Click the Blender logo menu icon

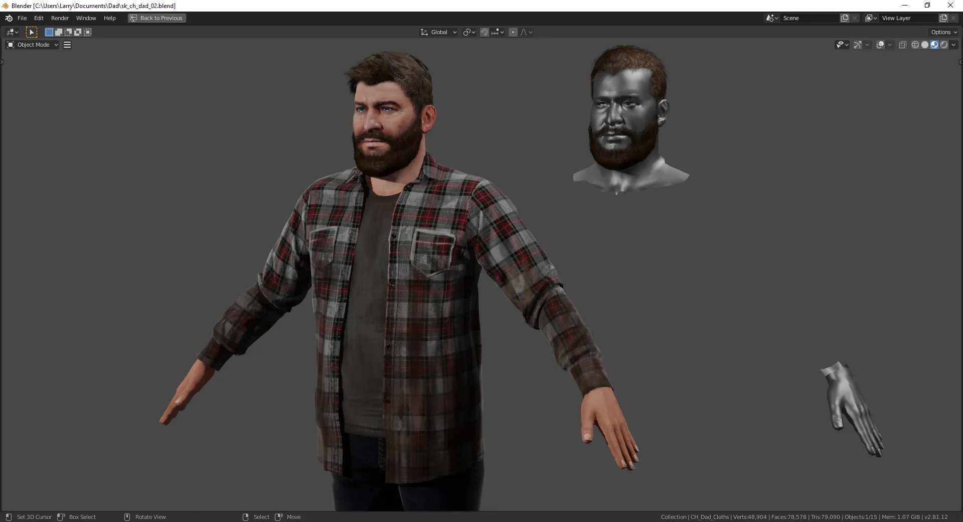click(x=9, y=18)
